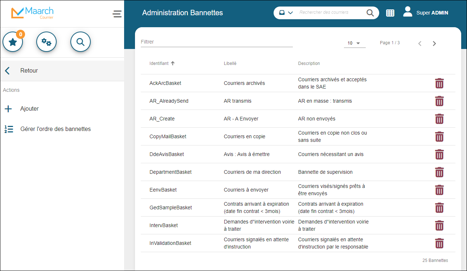
Task: Delete the CopyMailBasket row with trash icon
Action: [x=439, y=137]
